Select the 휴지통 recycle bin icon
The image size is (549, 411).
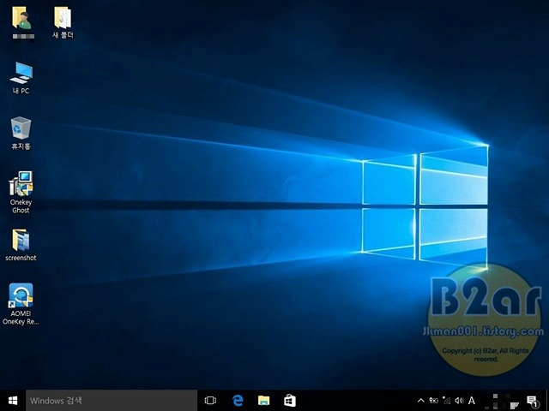21,128
